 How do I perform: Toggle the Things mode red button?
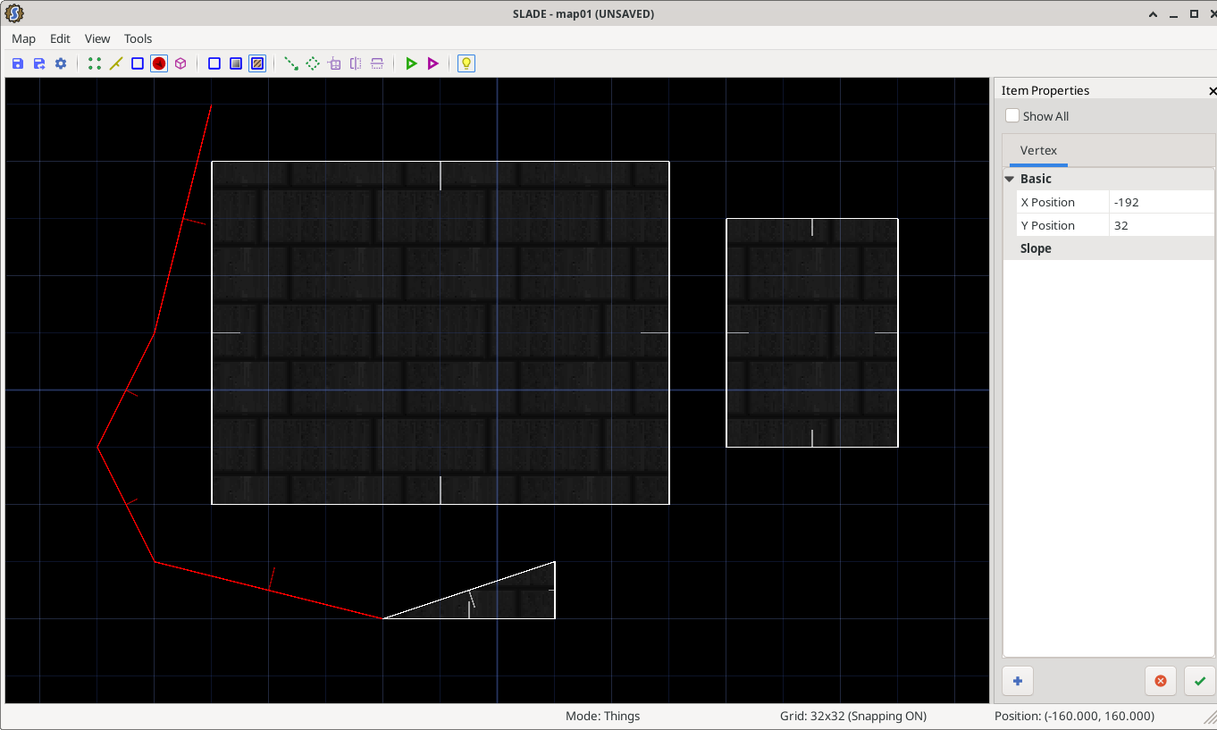[159, 63]
